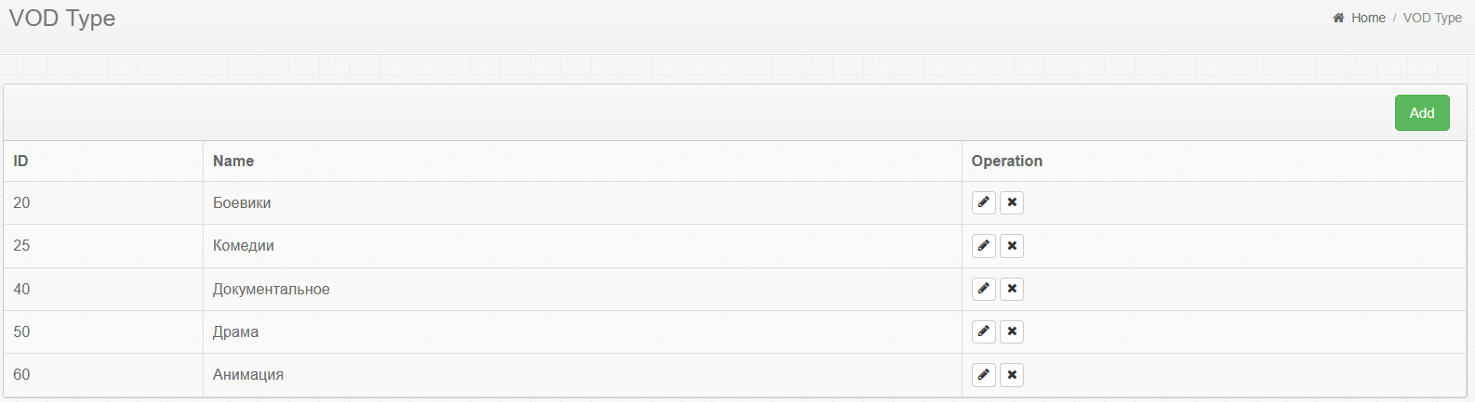This screenshot has width=1475, height=402.
Task: Delete the Драма VOD type
Action: 1012,331
